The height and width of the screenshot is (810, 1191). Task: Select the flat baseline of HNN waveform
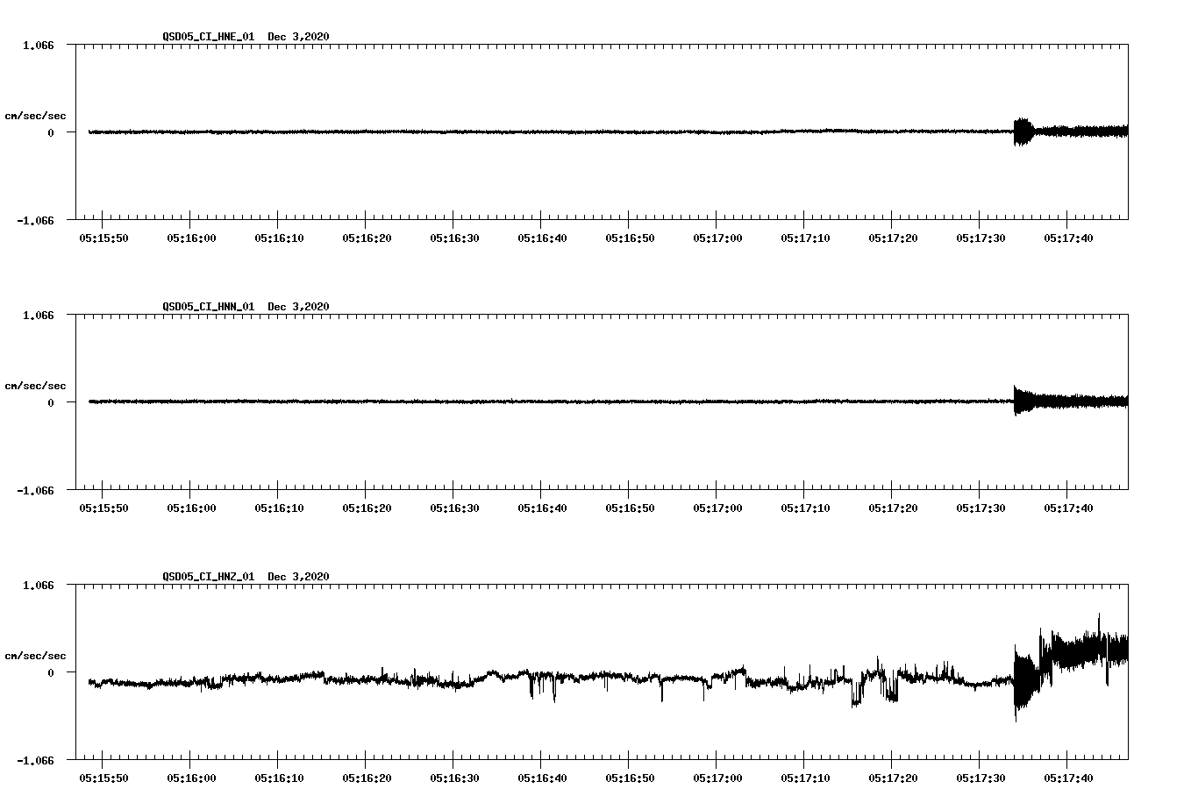526,402
